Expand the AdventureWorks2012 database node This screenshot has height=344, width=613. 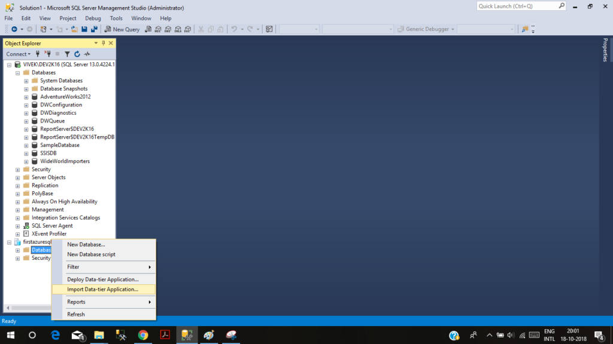[26, 97]
